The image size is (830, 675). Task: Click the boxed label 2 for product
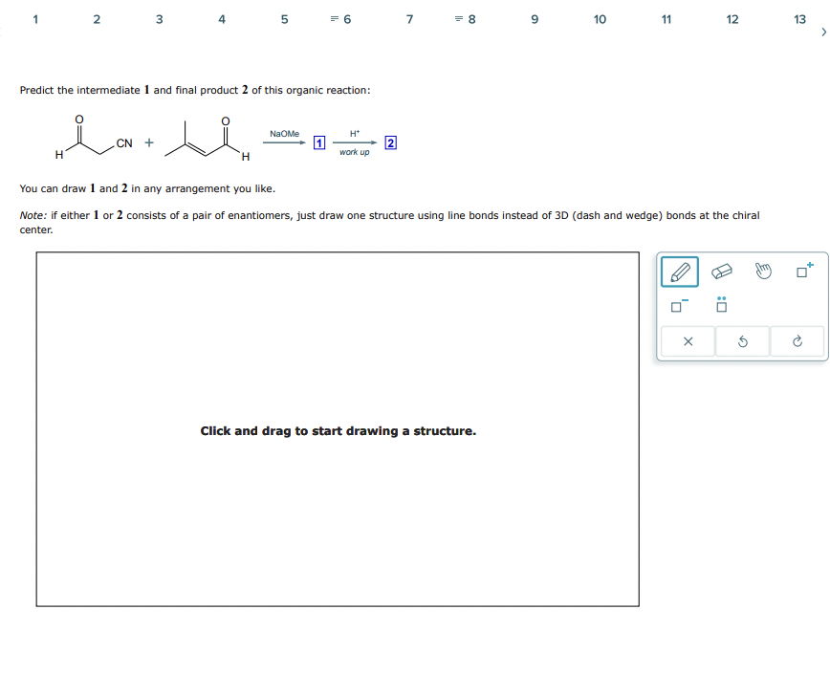click(390, 142)
